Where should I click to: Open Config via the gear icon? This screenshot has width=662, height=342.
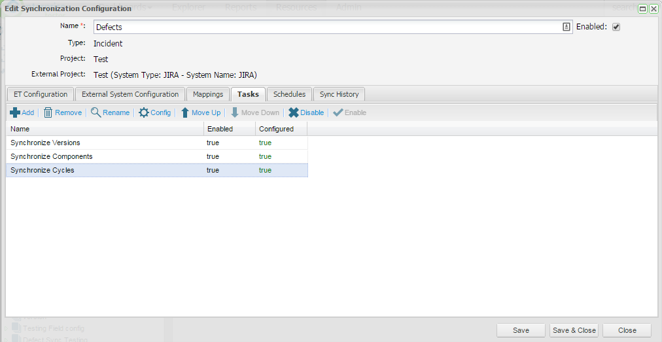click(x=144, y=112)
